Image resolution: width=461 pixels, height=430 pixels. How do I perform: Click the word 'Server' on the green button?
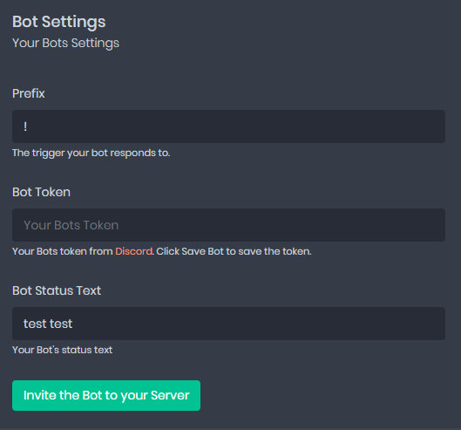pyautogui.click(x=170, y=396)
